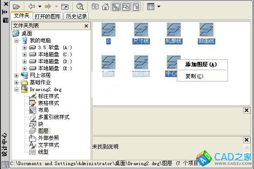Toggle the Tree View button

[115, 7]
